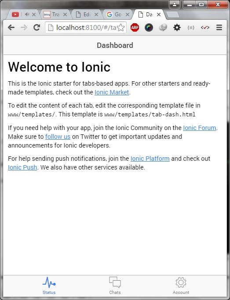Click the Dashboard header title
Screen dimensions: 230x300
[115, 45]
